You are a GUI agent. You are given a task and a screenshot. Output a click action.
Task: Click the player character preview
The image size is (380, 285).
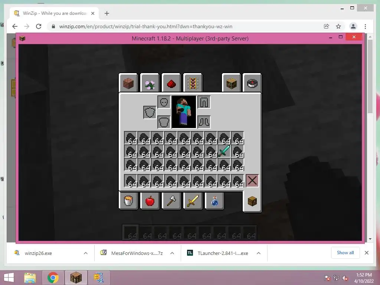tap(184, 112)
